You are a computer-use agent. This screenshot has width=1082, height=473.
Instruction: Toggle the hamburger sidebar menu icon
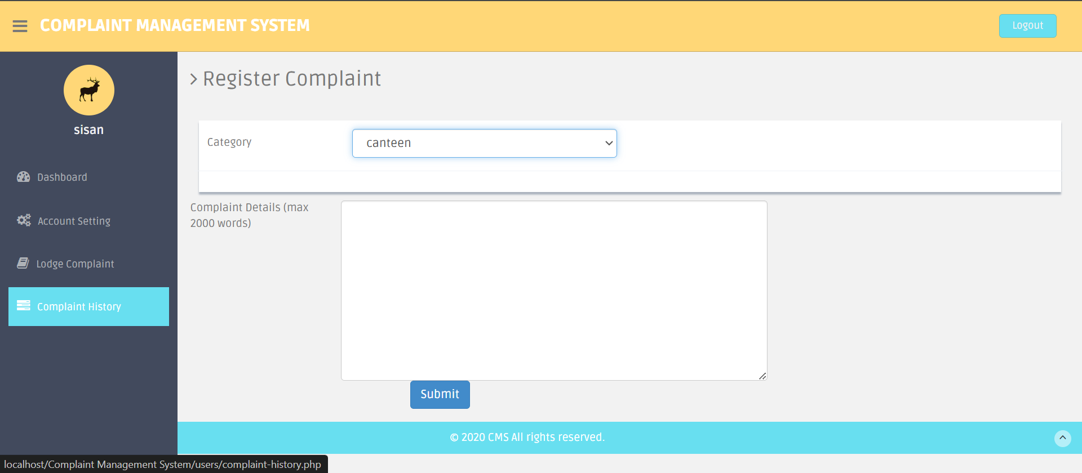(20, 26)
